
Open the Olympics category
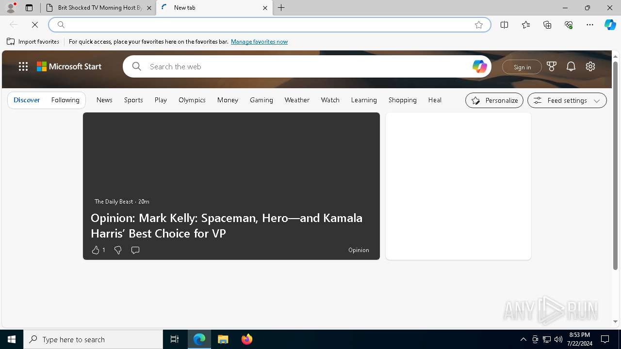[192, 100]
